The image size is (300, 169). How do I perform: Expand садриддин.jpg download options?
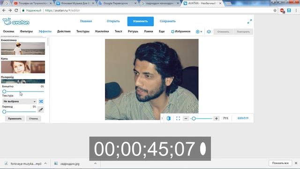coord(95,163)
